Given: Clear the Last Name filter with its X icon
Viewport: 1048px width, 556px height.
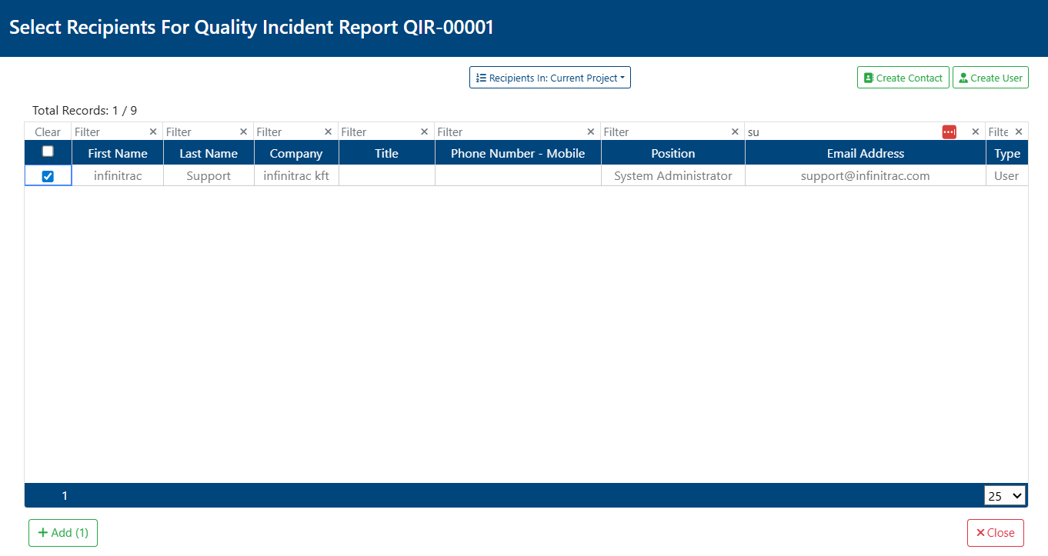Looking at the screenshot, I should tap(244, 132).
